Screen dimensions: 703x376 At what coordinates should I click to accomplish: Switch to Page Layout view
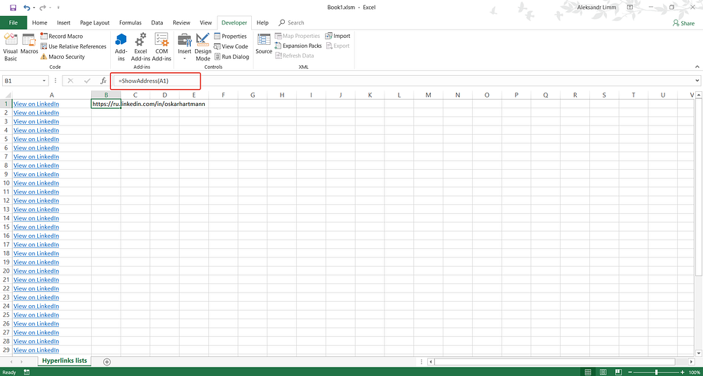[603, 372]
